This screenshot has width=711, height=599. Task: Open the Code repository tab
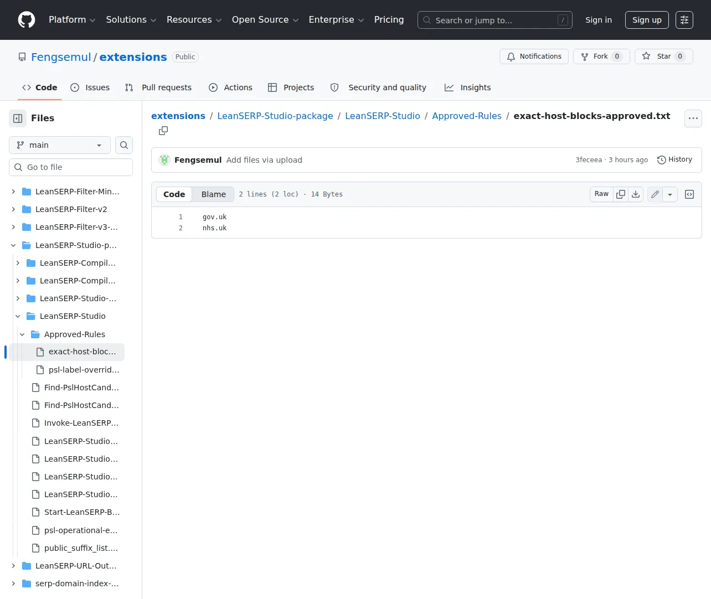click(x=39, y=87)
